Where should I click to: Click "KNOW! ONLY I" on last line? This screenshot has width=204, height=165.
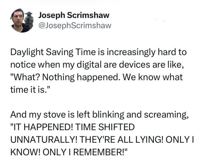(x=41, y=152)
